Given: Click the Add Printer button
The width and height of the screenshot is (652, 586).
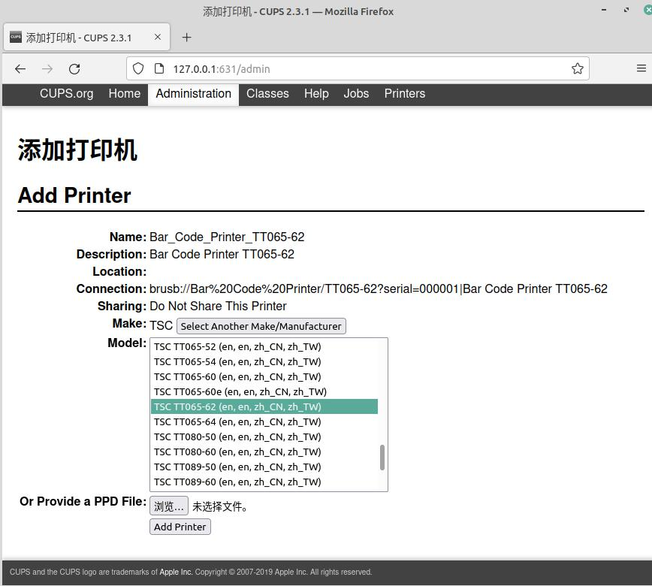Looking at the screenshot, I should 180,527.
